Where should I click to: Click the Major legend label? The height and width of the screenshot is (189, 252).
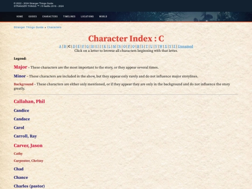tap(21, 67)
